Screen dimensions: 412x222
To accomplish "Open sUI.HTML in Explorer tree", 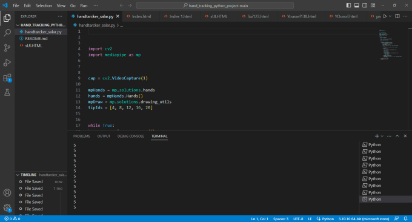I will click(41, 45).
